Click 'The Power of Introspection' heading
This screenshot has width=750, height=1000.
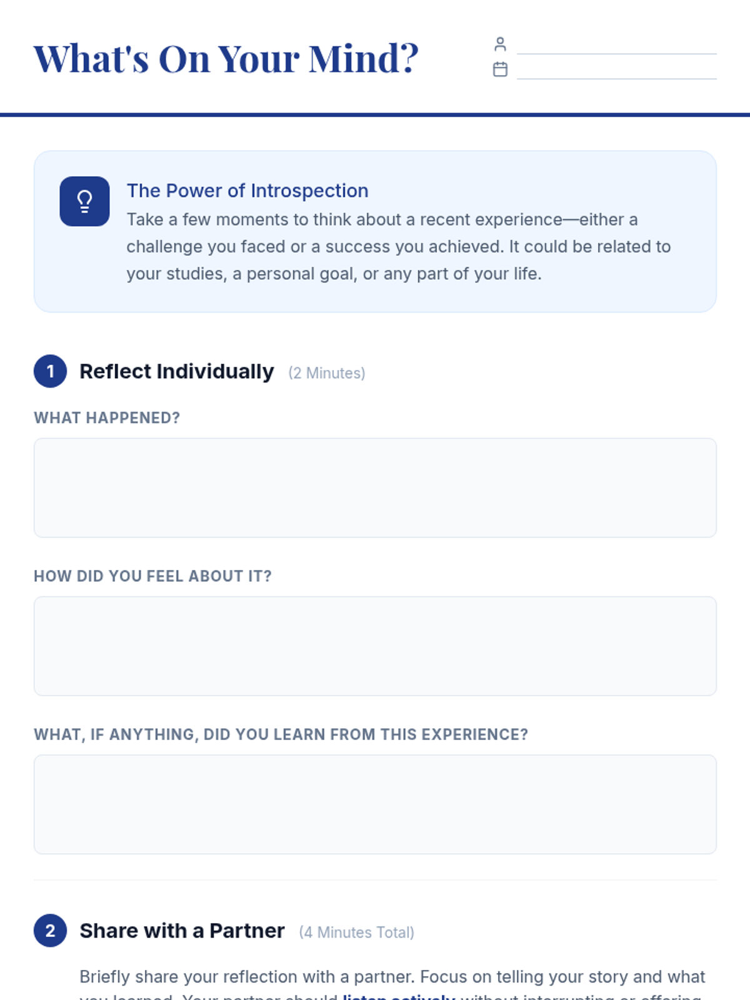point(247,191)
